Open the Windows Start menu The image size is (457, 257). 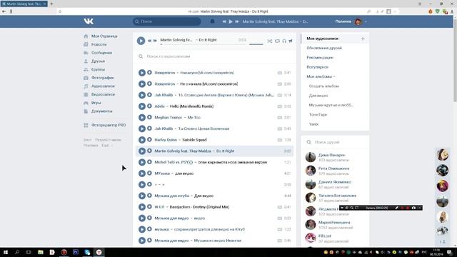click(5, 252)
